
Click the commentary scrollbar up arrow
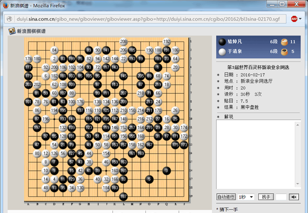pyautogui.click(x=298, y=125)
